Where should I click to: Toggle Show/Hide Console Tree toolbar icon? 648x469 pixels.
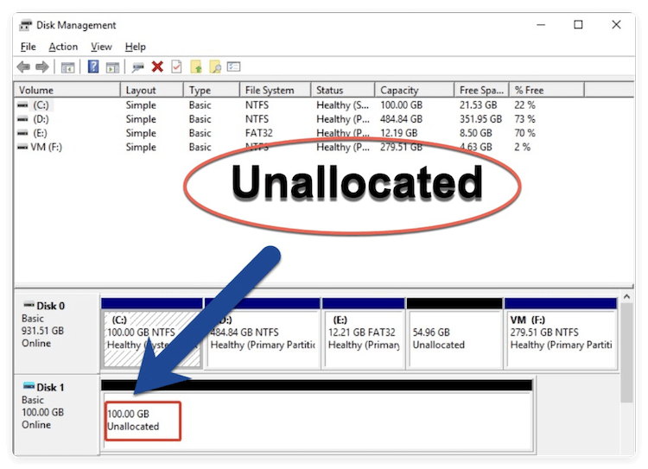click(x=67, y=67)
